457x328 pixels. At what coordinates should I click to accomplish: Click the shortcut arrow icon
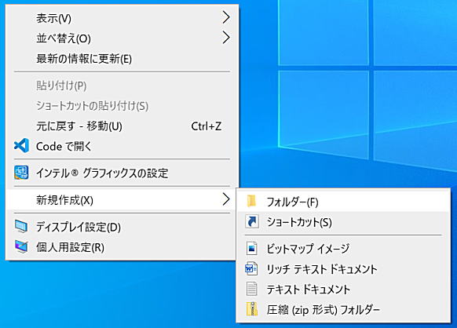(252, 222)
